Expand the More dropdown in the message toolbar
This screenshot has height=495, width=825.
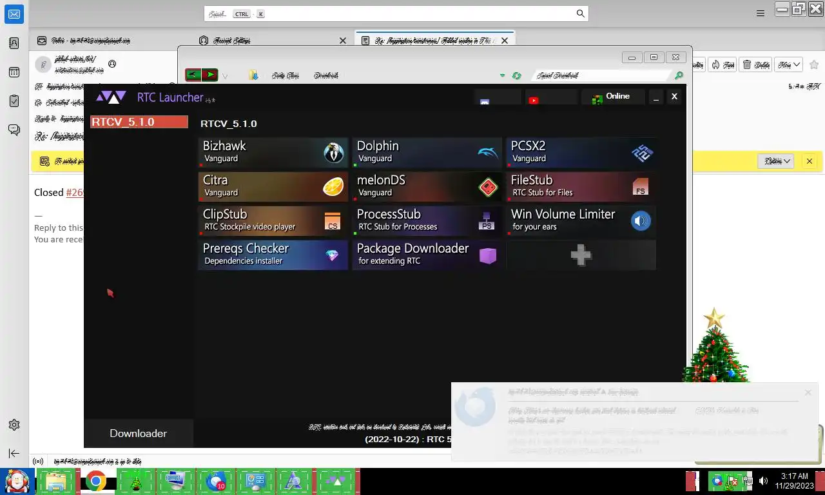pyautogui.click(x=789, y=64)
